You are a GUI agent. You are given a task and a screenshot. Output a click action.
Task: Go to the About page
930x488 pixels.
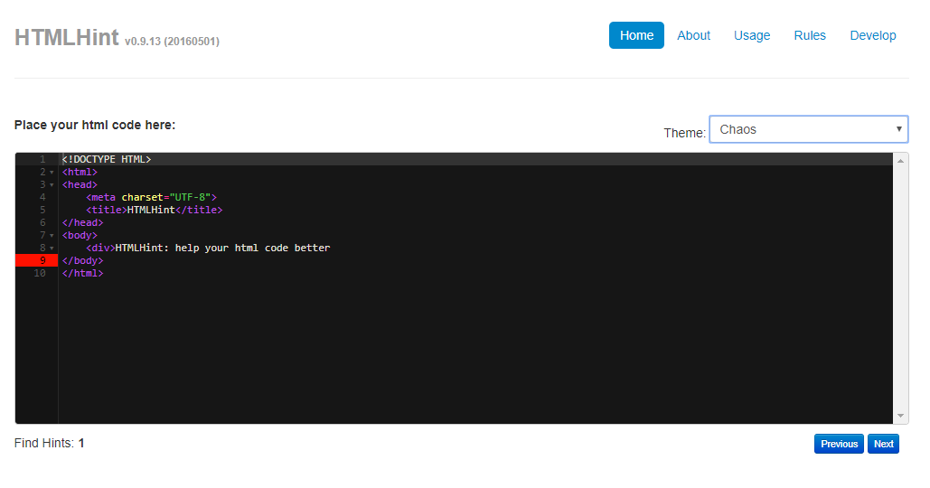click(693, 35)
